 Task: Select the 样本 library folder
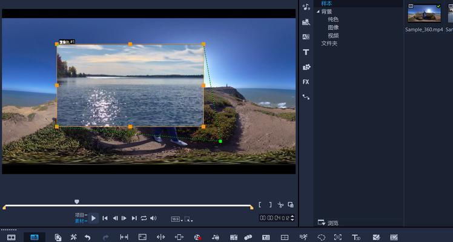pos(326,4)
